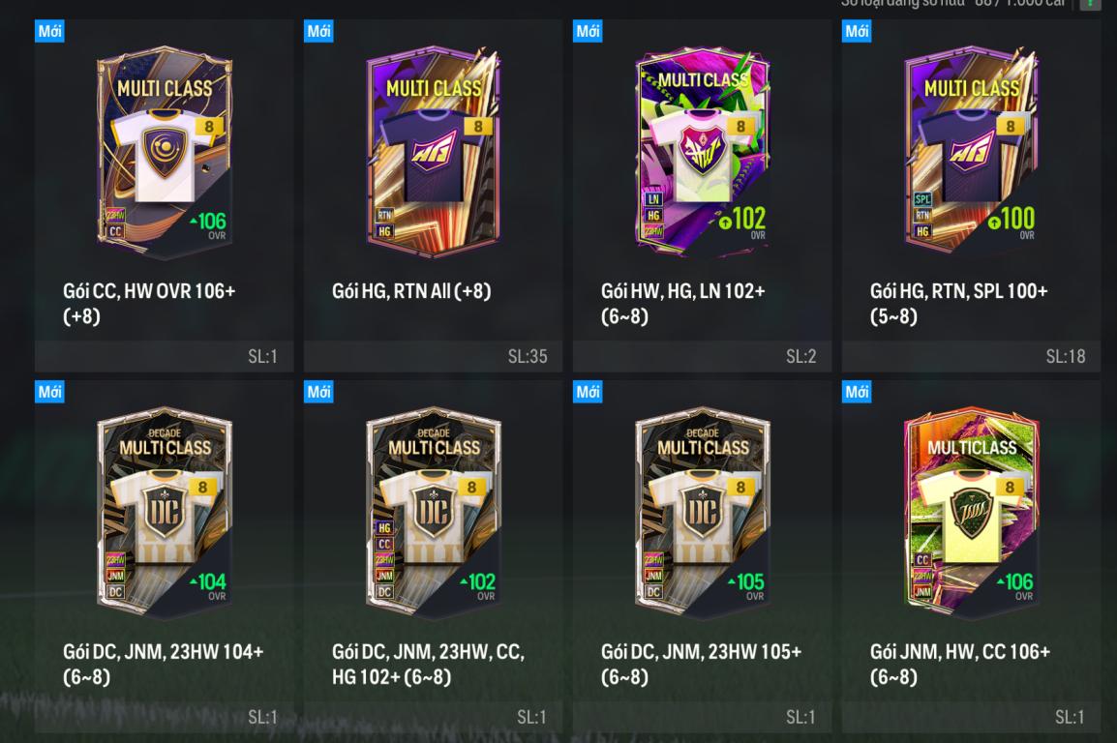Viewport: 1117px width, 743px height.
Task: Click the SL:2 quantity bar
Action: [x=702, y=356]
